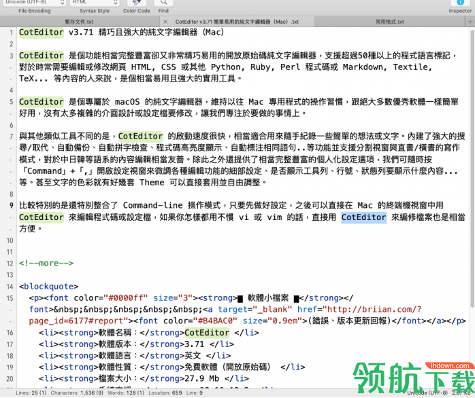This screenshot has width=475, height=398.
Task: Click the Words: 128 status entry
Action: pyautogui.click(x=126, y=393)
